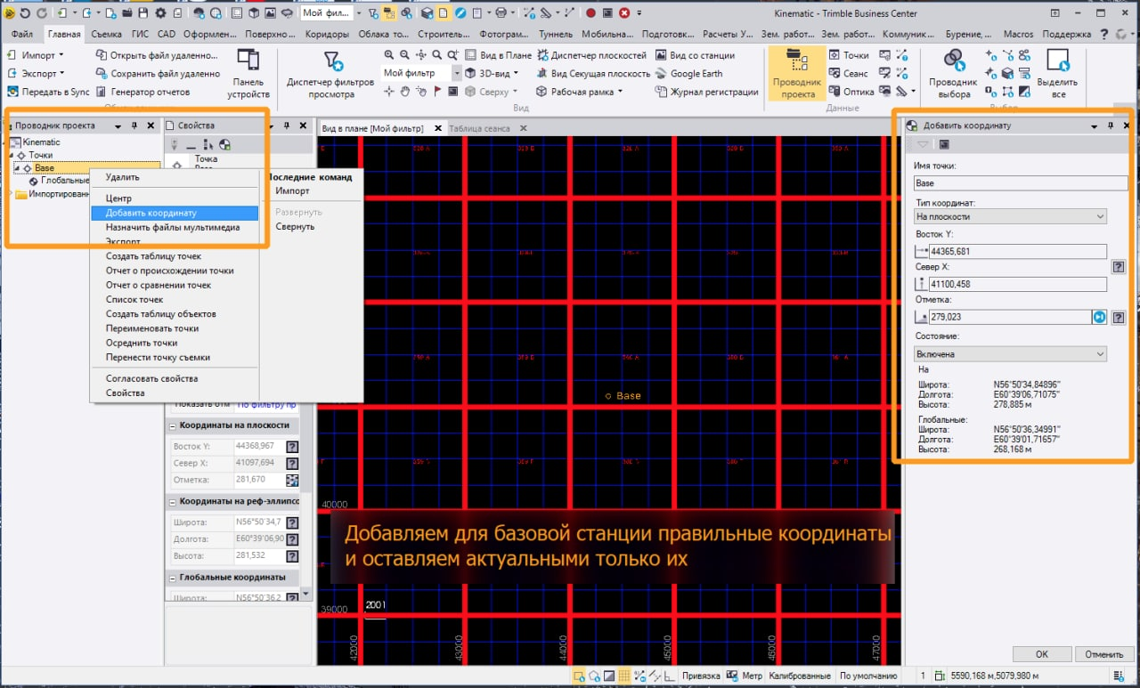Click OK in Добавить координату panel

[x=1041, y=654]
